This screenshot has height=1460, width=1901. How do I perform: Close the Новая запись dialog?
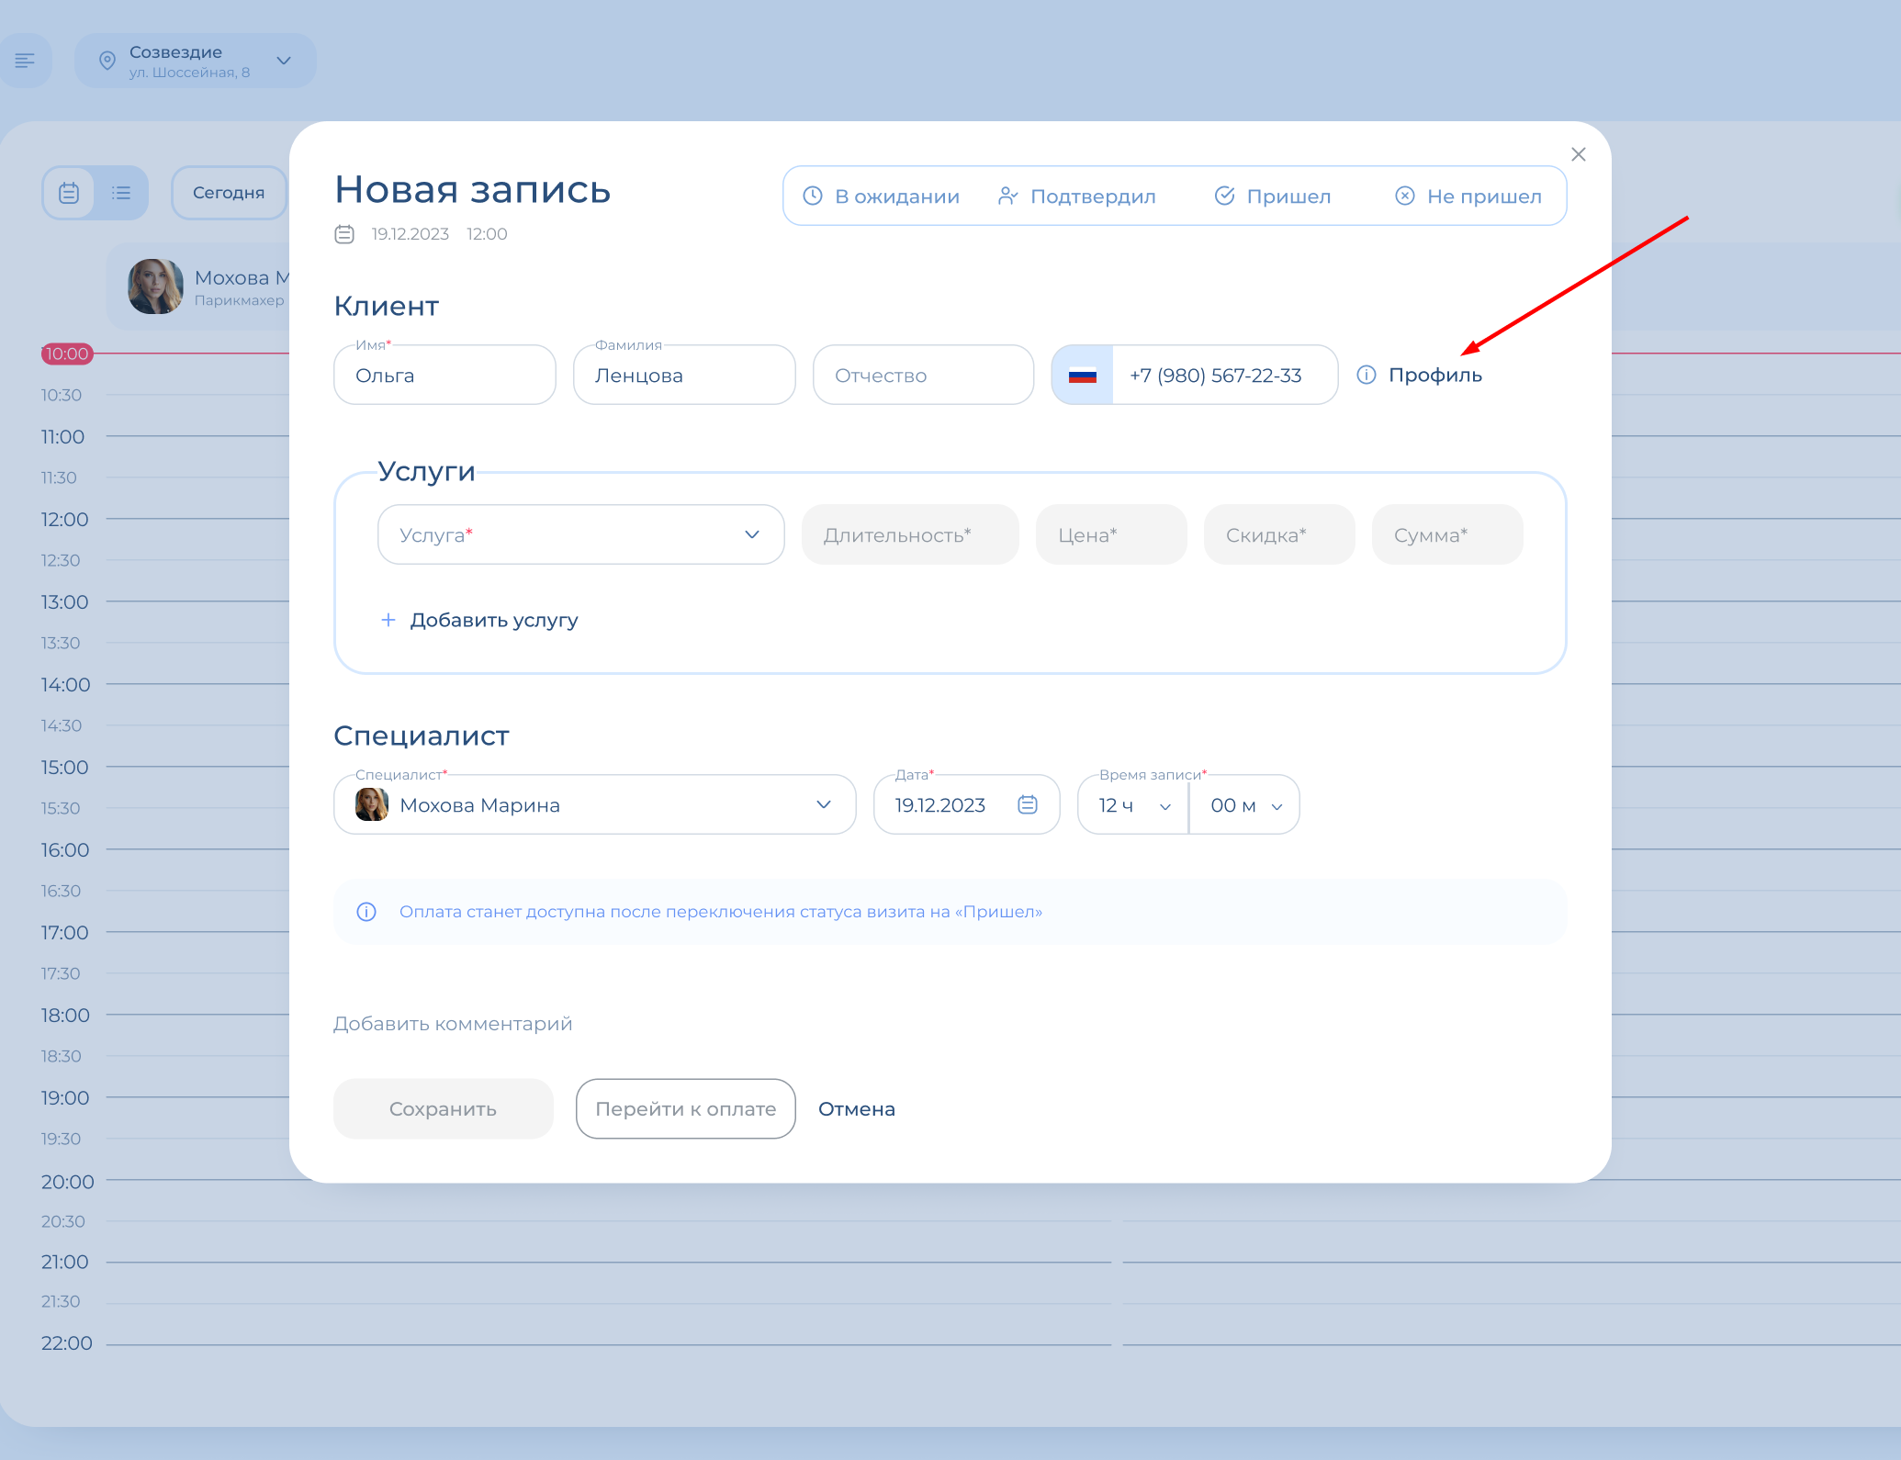1579,154
